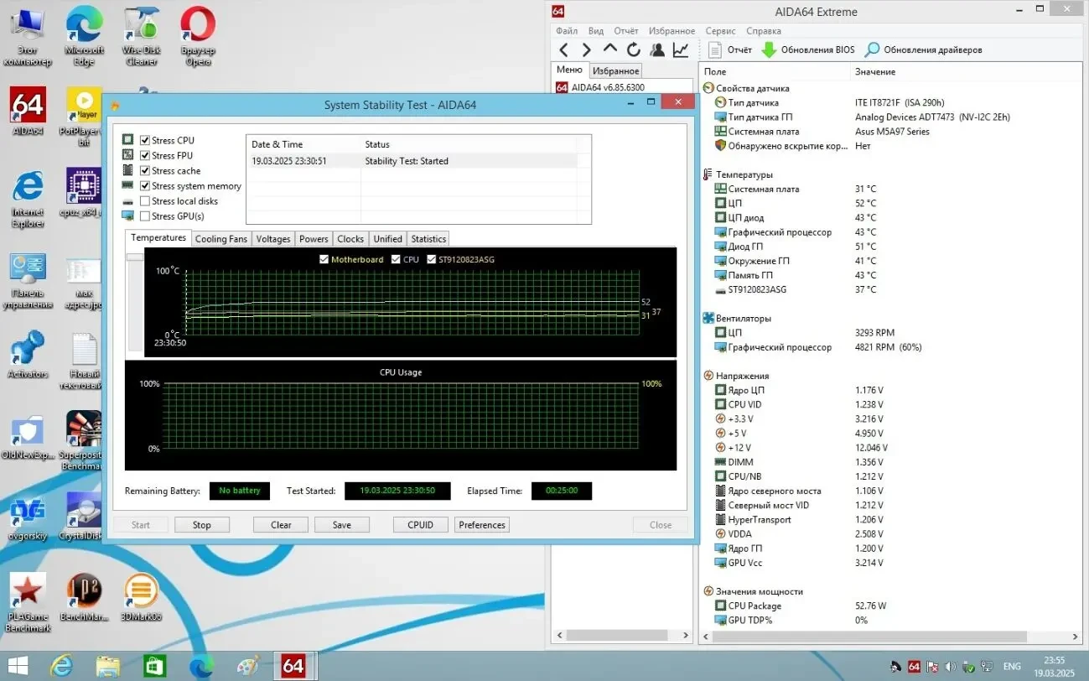The width and height of the screenshot is (1089, 681).
Task: Uncheck Stress system memory option
Action: click(145, 185)
